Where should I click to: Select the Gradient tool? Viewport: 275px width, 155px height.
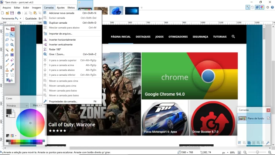(12, 55)
